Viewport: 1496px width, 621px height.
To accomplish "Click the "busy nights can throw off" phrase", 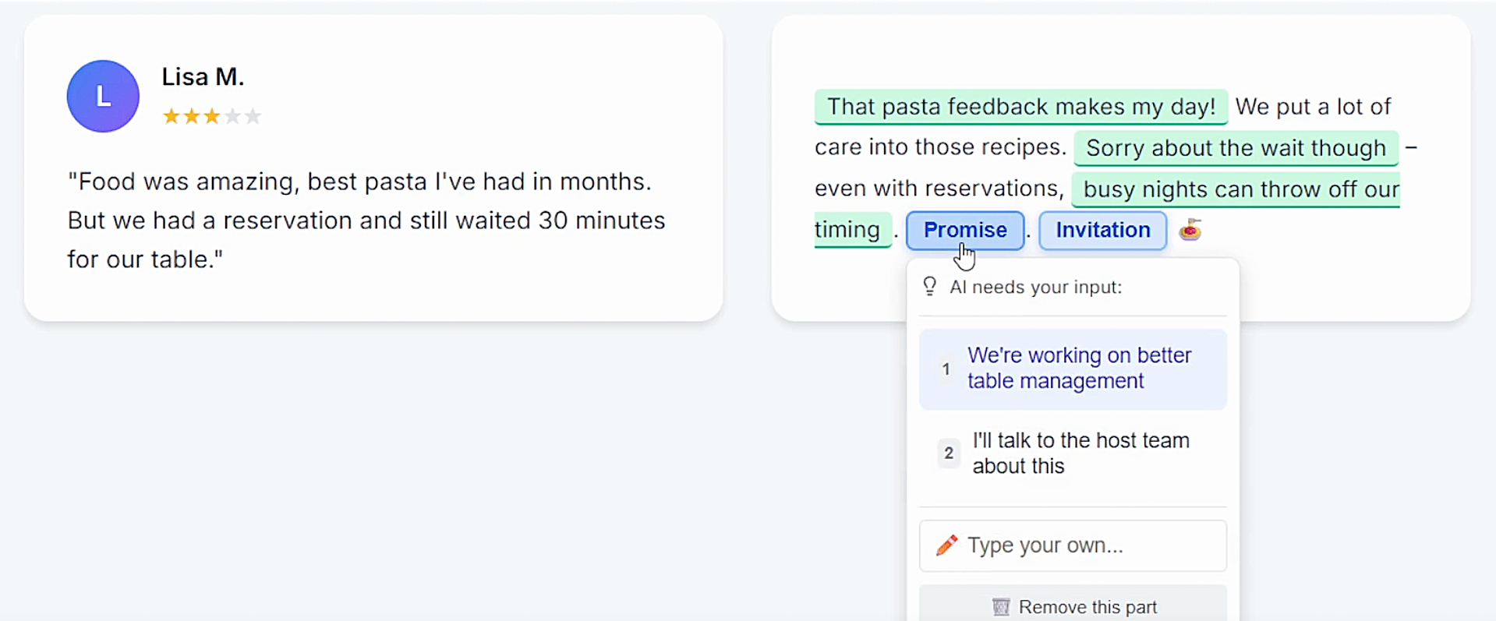I will coord(1236,189).
